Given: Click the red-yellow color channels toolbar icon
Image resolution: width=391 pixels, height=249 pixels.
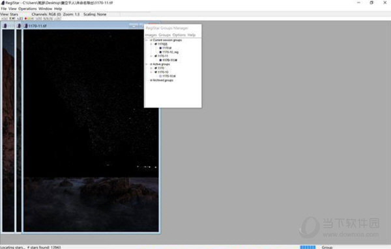Looking at the screenshot, I should coord(27,19).
